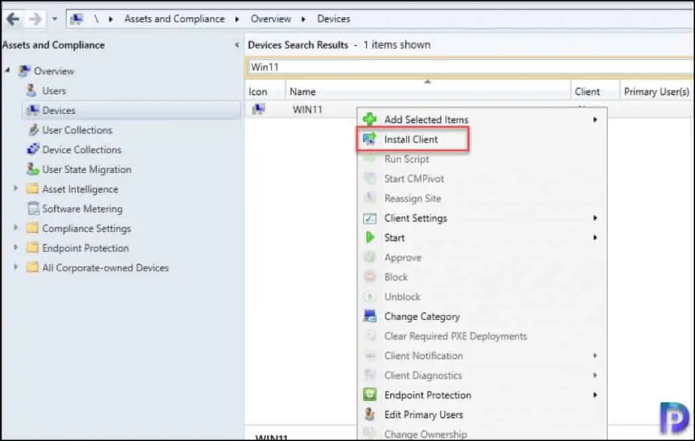Expand the Asset Intelligence folder
The width and height of the screenshot is (695, 441).
pos(16,189)
